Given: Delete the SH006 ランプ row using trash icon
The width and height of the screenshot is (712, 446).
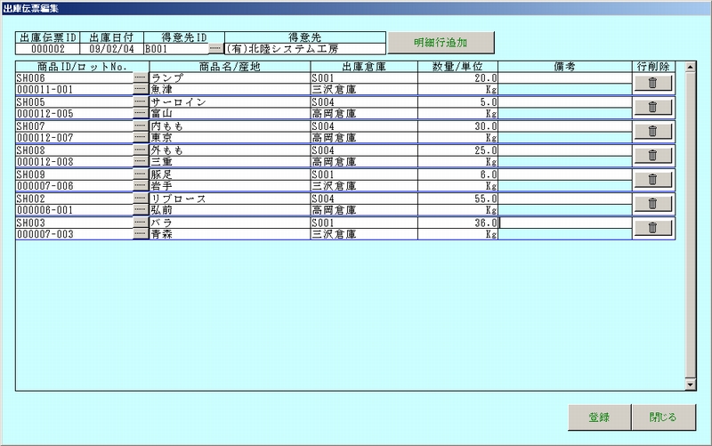Looking at the screenshot, I should 652,83.
